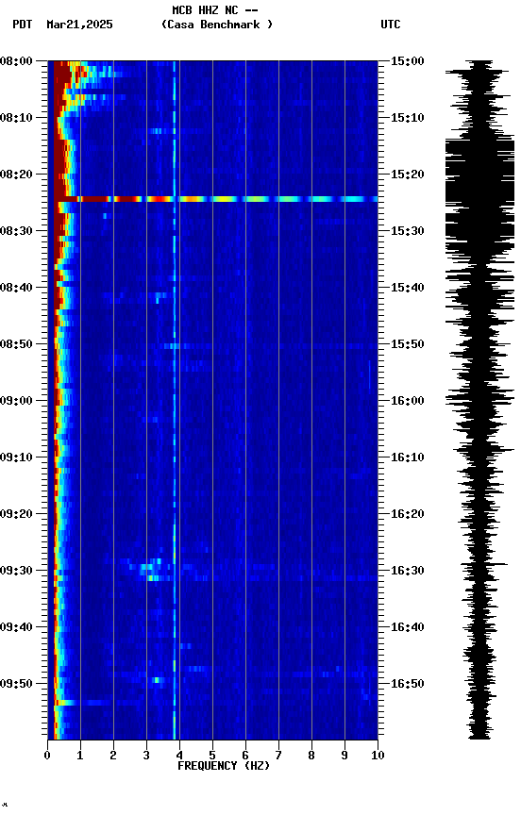This screenshot has height=815, width=521.
Task: Click the 3 Hz axis tick label
Action: (146, 756)
